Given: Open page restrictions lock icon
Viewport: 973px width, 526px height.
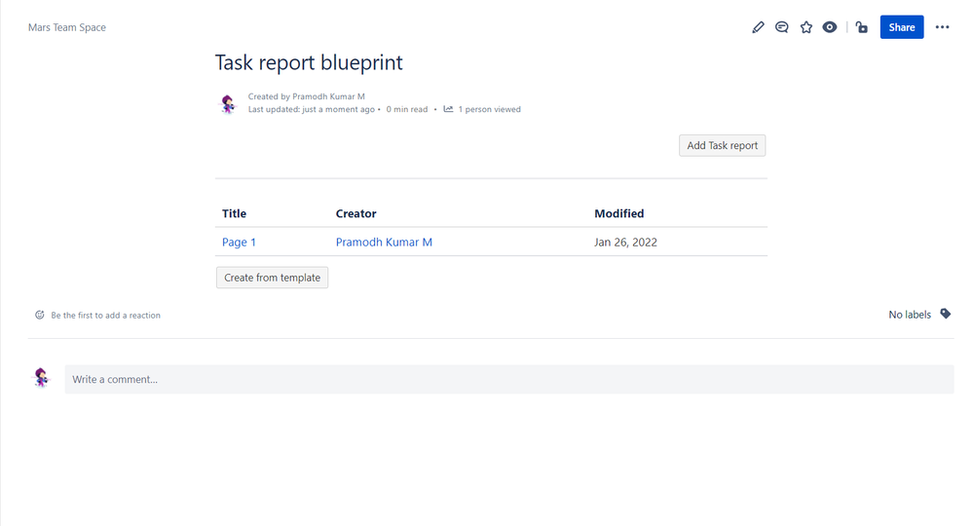Looking at the screenshot, I should point(861,27).
